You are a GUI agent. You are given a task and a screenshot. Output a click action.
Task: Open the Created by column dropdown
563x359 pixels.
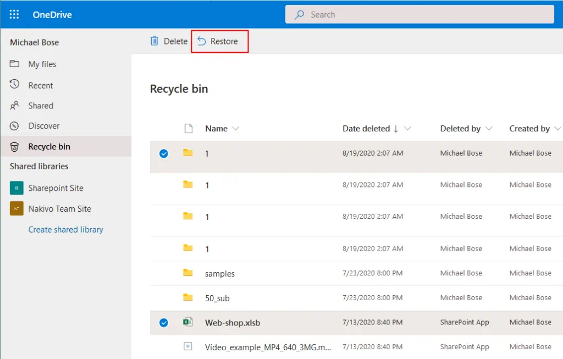click(x=557, y=129)
